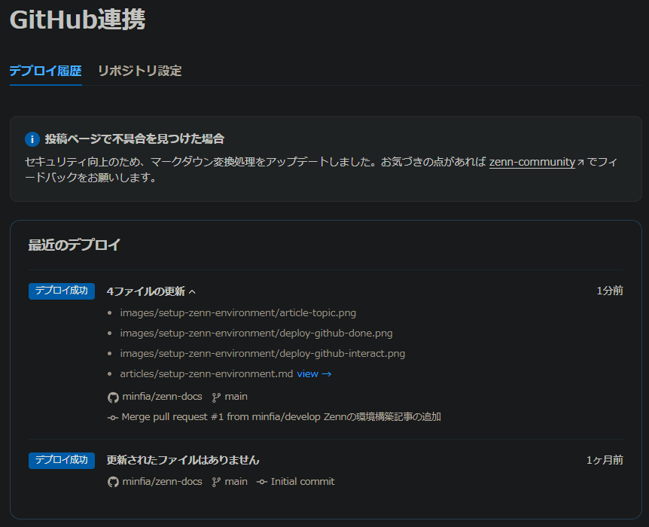
Task: Click the Initial commit message text
Action: (x=303, y=482)
